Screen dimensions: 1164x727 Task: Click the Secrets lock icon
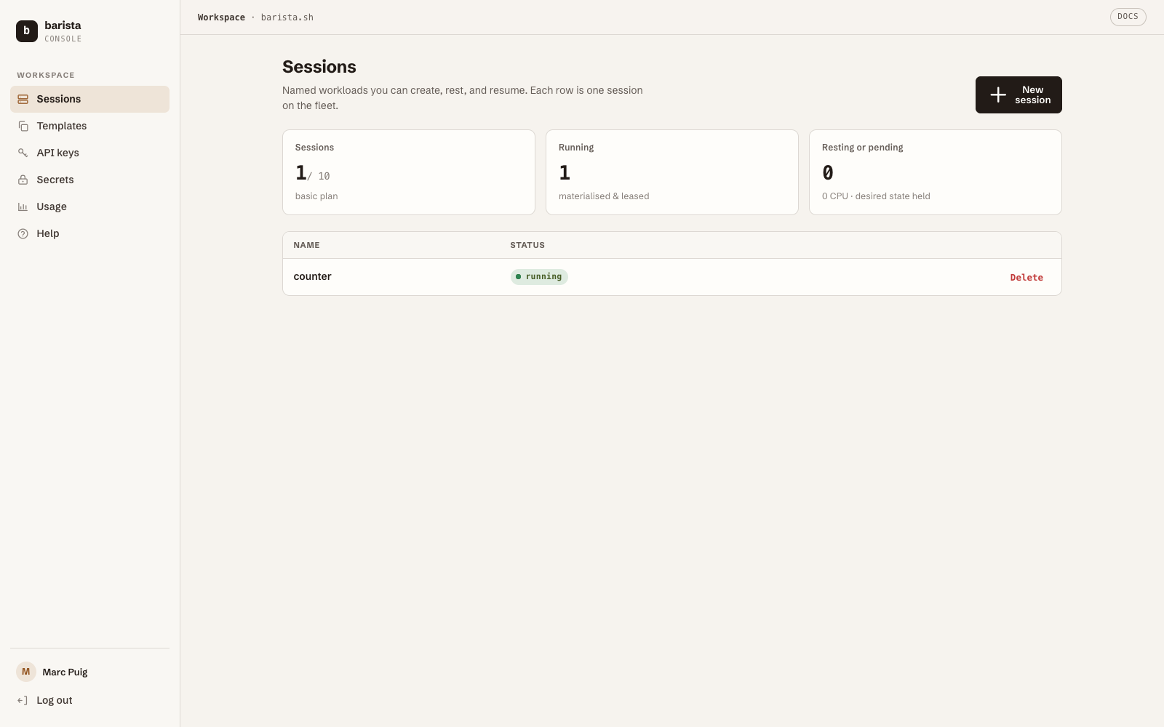pos(23,180)
